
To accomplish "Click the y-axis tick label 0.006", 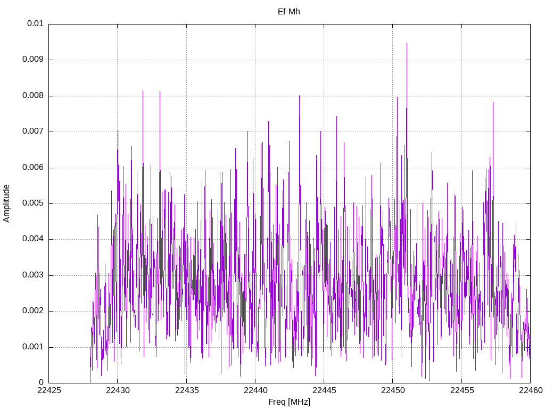I will (x=33, y=167).
